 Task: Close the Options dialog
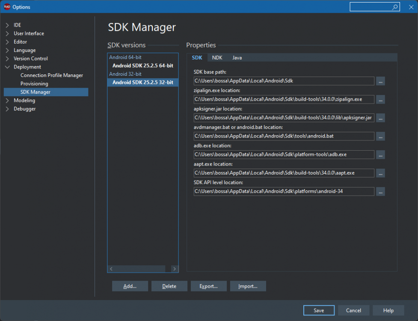411,7
